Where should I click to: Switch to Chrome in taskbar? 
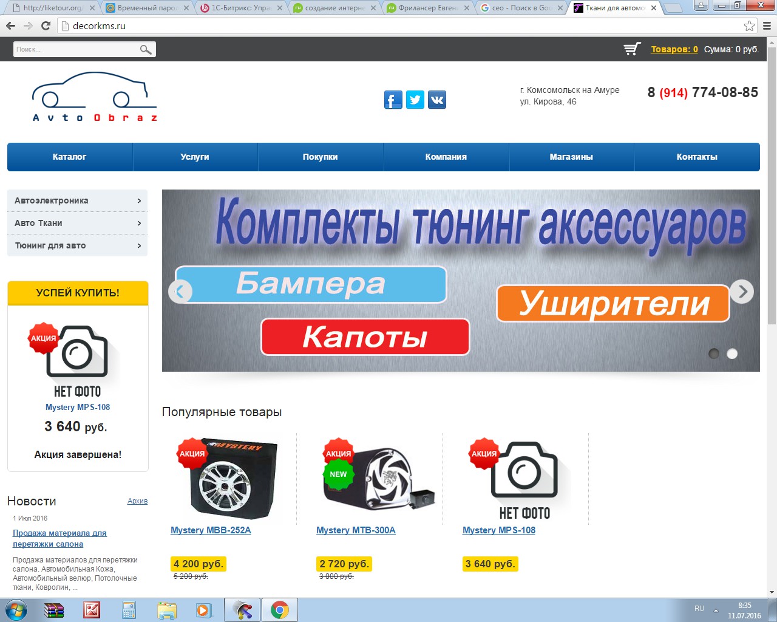[280, 610]
